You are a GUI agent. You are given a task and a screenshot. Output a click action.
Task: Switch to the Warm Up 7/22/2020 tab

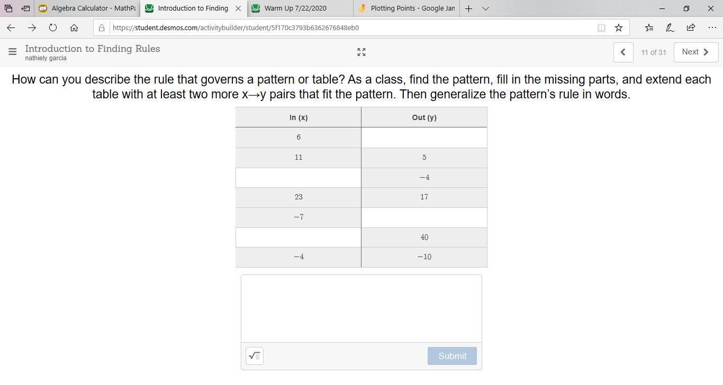click(295, 8)
